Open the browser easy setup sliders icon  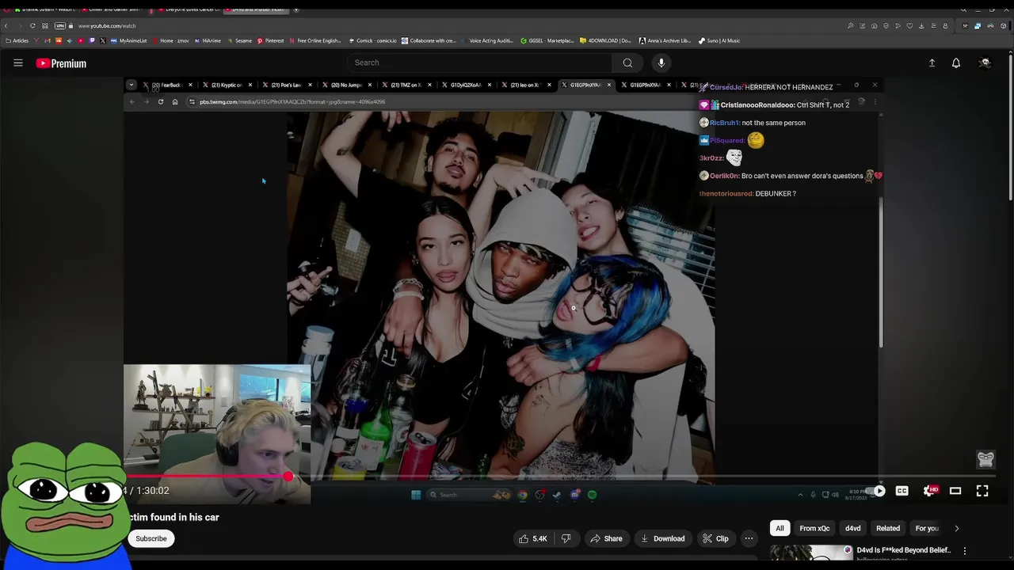(x=933, y=26)
